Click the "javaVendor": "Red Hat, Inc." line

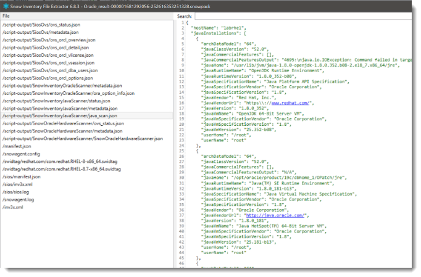238,97
